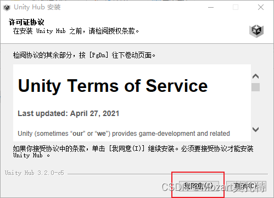274x198 pixels.
Task: Click the Unity Hub 3.2.0-c5 version label
Action: pyautogui.click(x=35, y=173)
